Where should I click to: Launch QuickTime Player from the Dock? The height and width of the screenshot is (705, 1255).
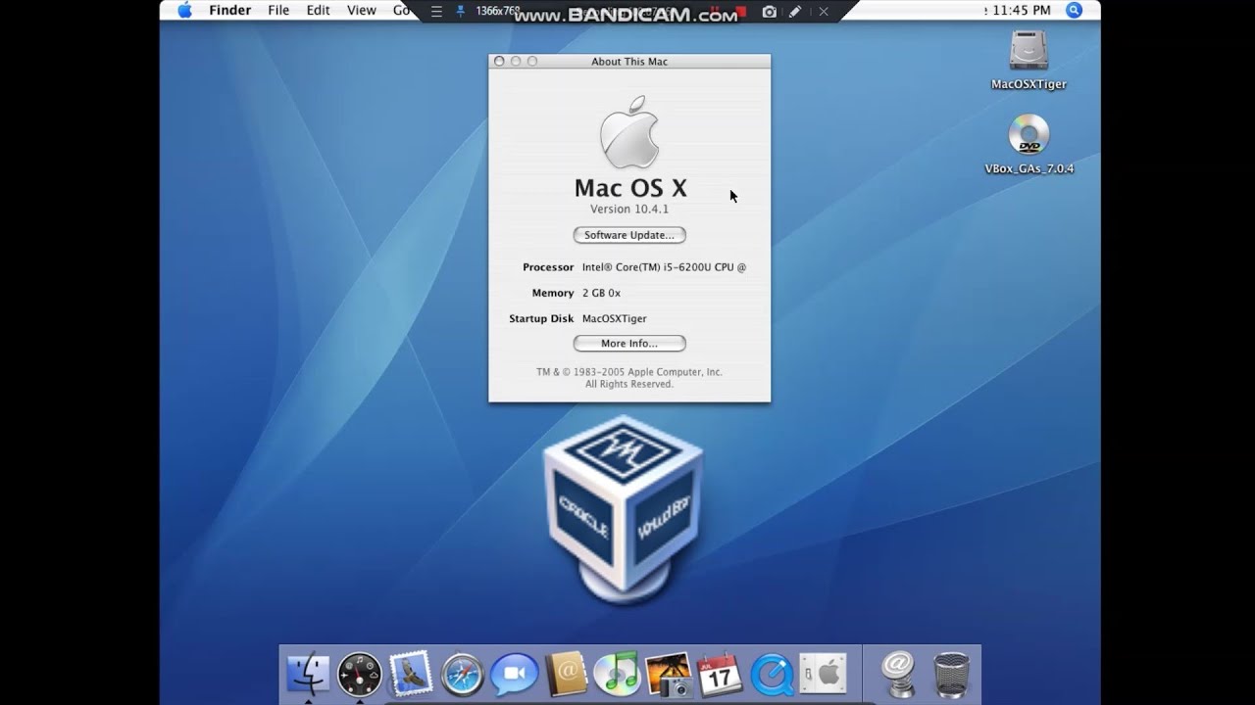[772, 675]
